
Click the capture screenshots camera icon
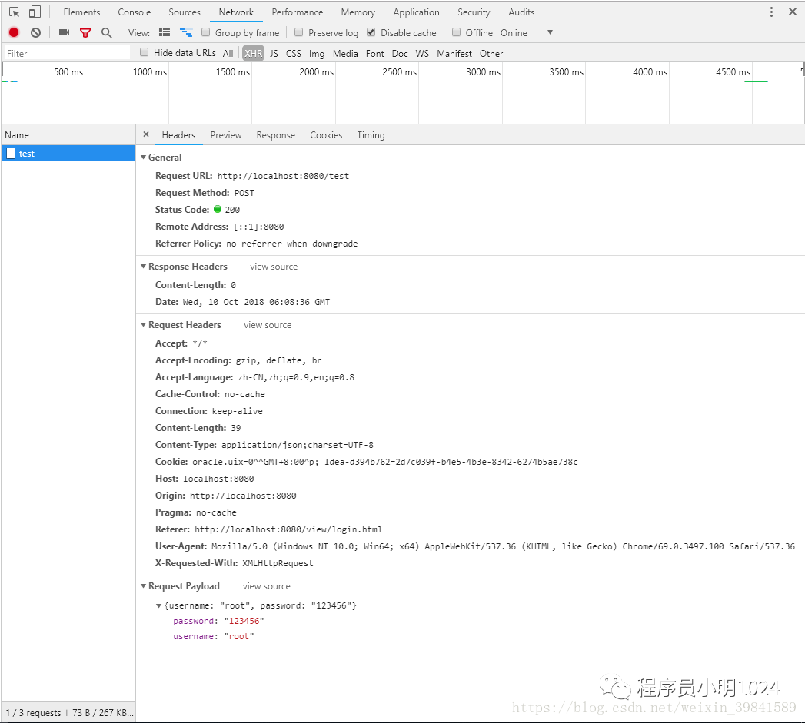click(64, 33)
